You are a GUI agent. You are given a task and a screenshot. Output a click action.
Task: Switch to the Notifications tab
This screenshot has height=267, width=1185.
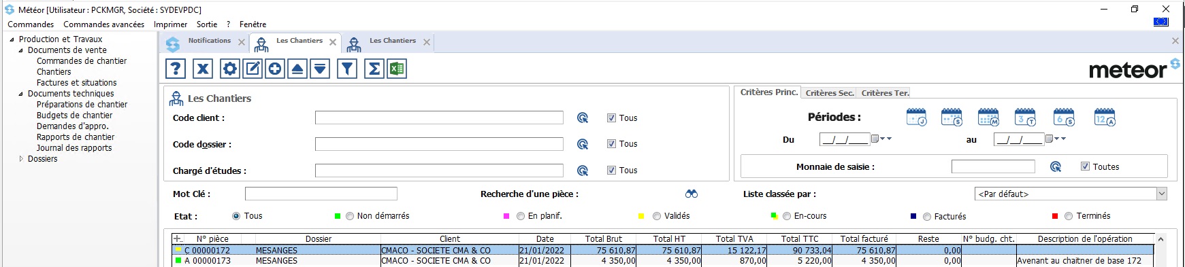coord(210,41)
